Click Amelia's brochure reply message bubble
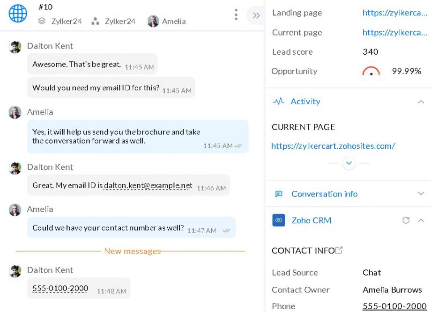Screen dimensions: 431x312 pyautogui.click(x=138, y=137)
